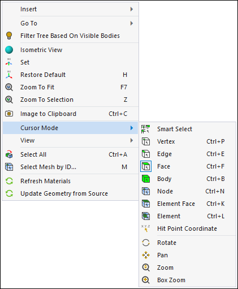Open the View menu entry
This screenshot has height=289, width=238.
point(71,140)
